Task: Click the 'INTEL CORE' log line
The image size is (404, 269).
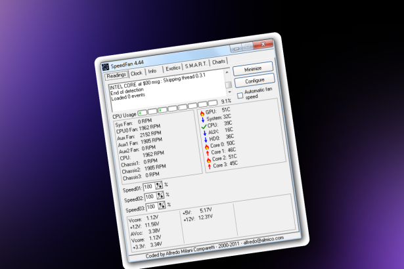Action: tap(158, 81)
